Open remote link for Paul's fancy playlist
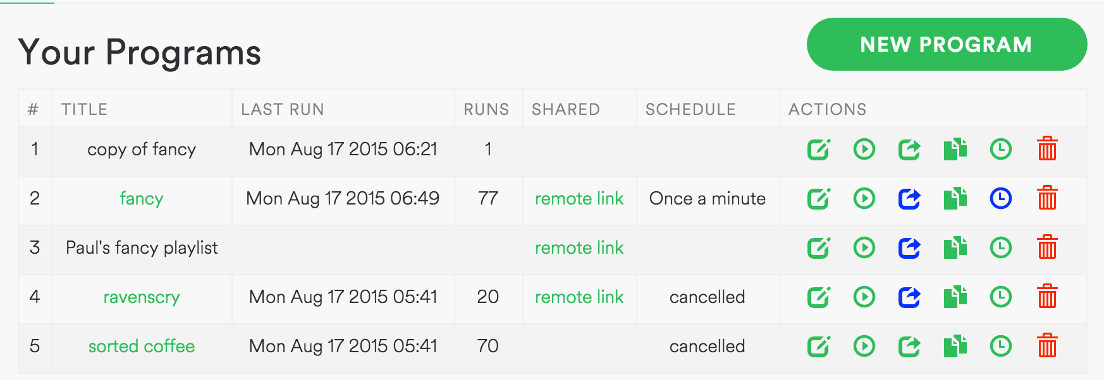The image size is (1104, 380). 579,248
